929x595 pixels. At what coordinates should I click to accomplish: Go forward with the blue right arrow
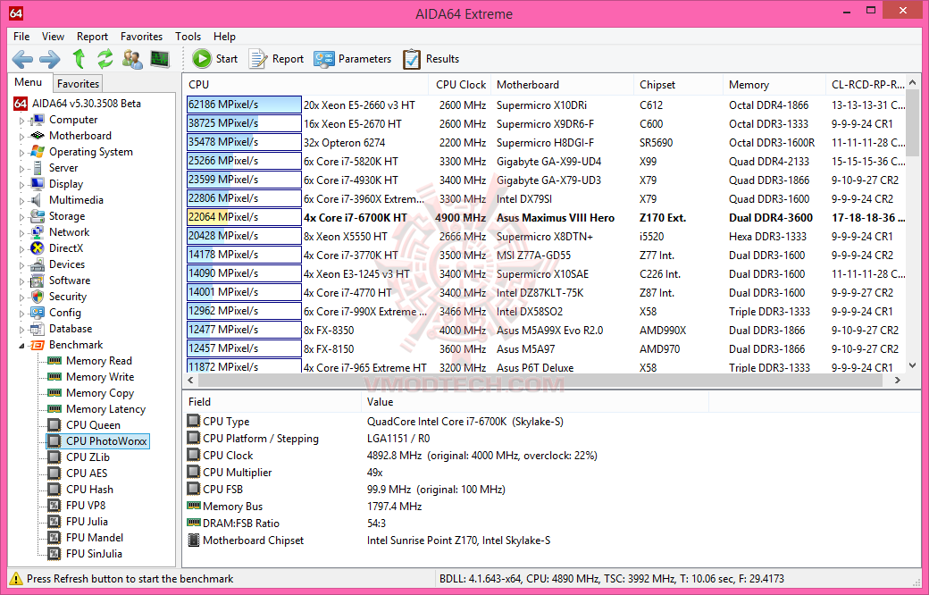click(50, 59)
